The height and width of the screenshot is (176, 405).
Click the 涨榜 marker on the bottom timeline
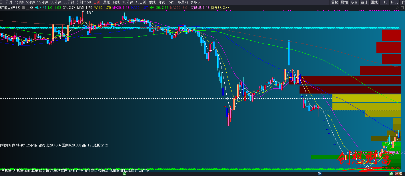398,174
